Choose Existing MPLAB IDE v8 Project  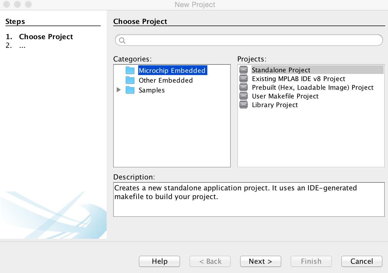pyautogui.click(x=298, y=79)
